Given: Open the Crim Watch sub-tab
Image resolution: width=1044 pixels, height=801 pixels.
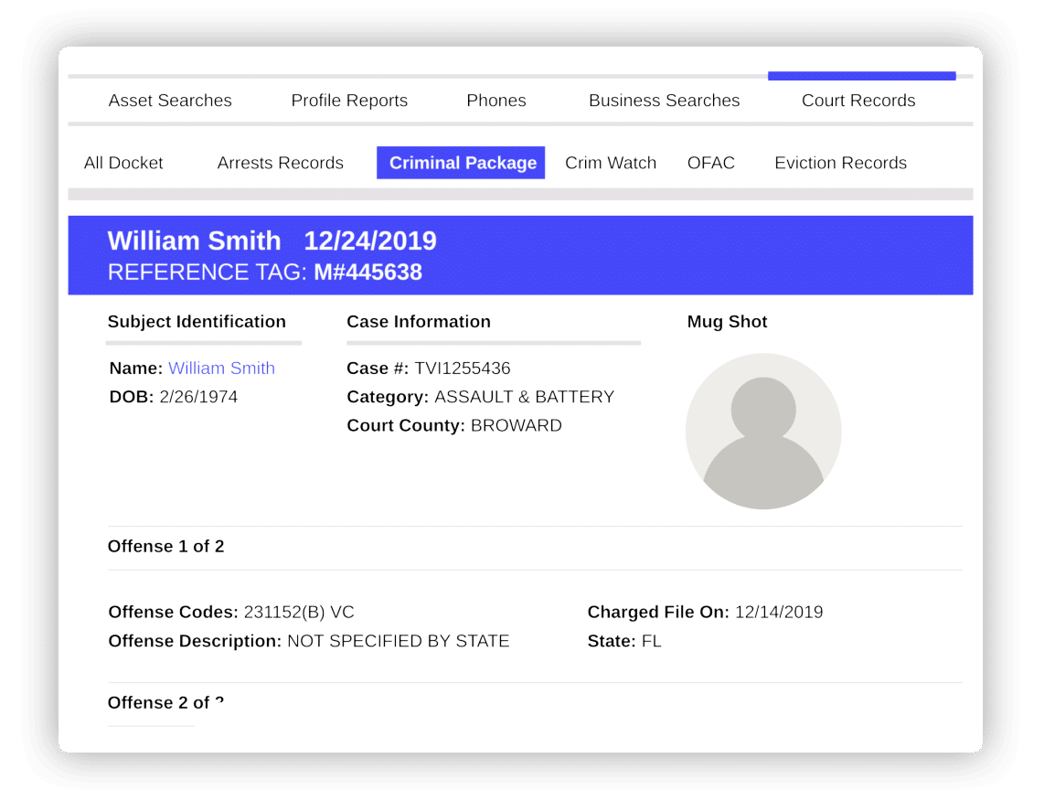Looking at the screenshot, I should [x=611, y=163].
